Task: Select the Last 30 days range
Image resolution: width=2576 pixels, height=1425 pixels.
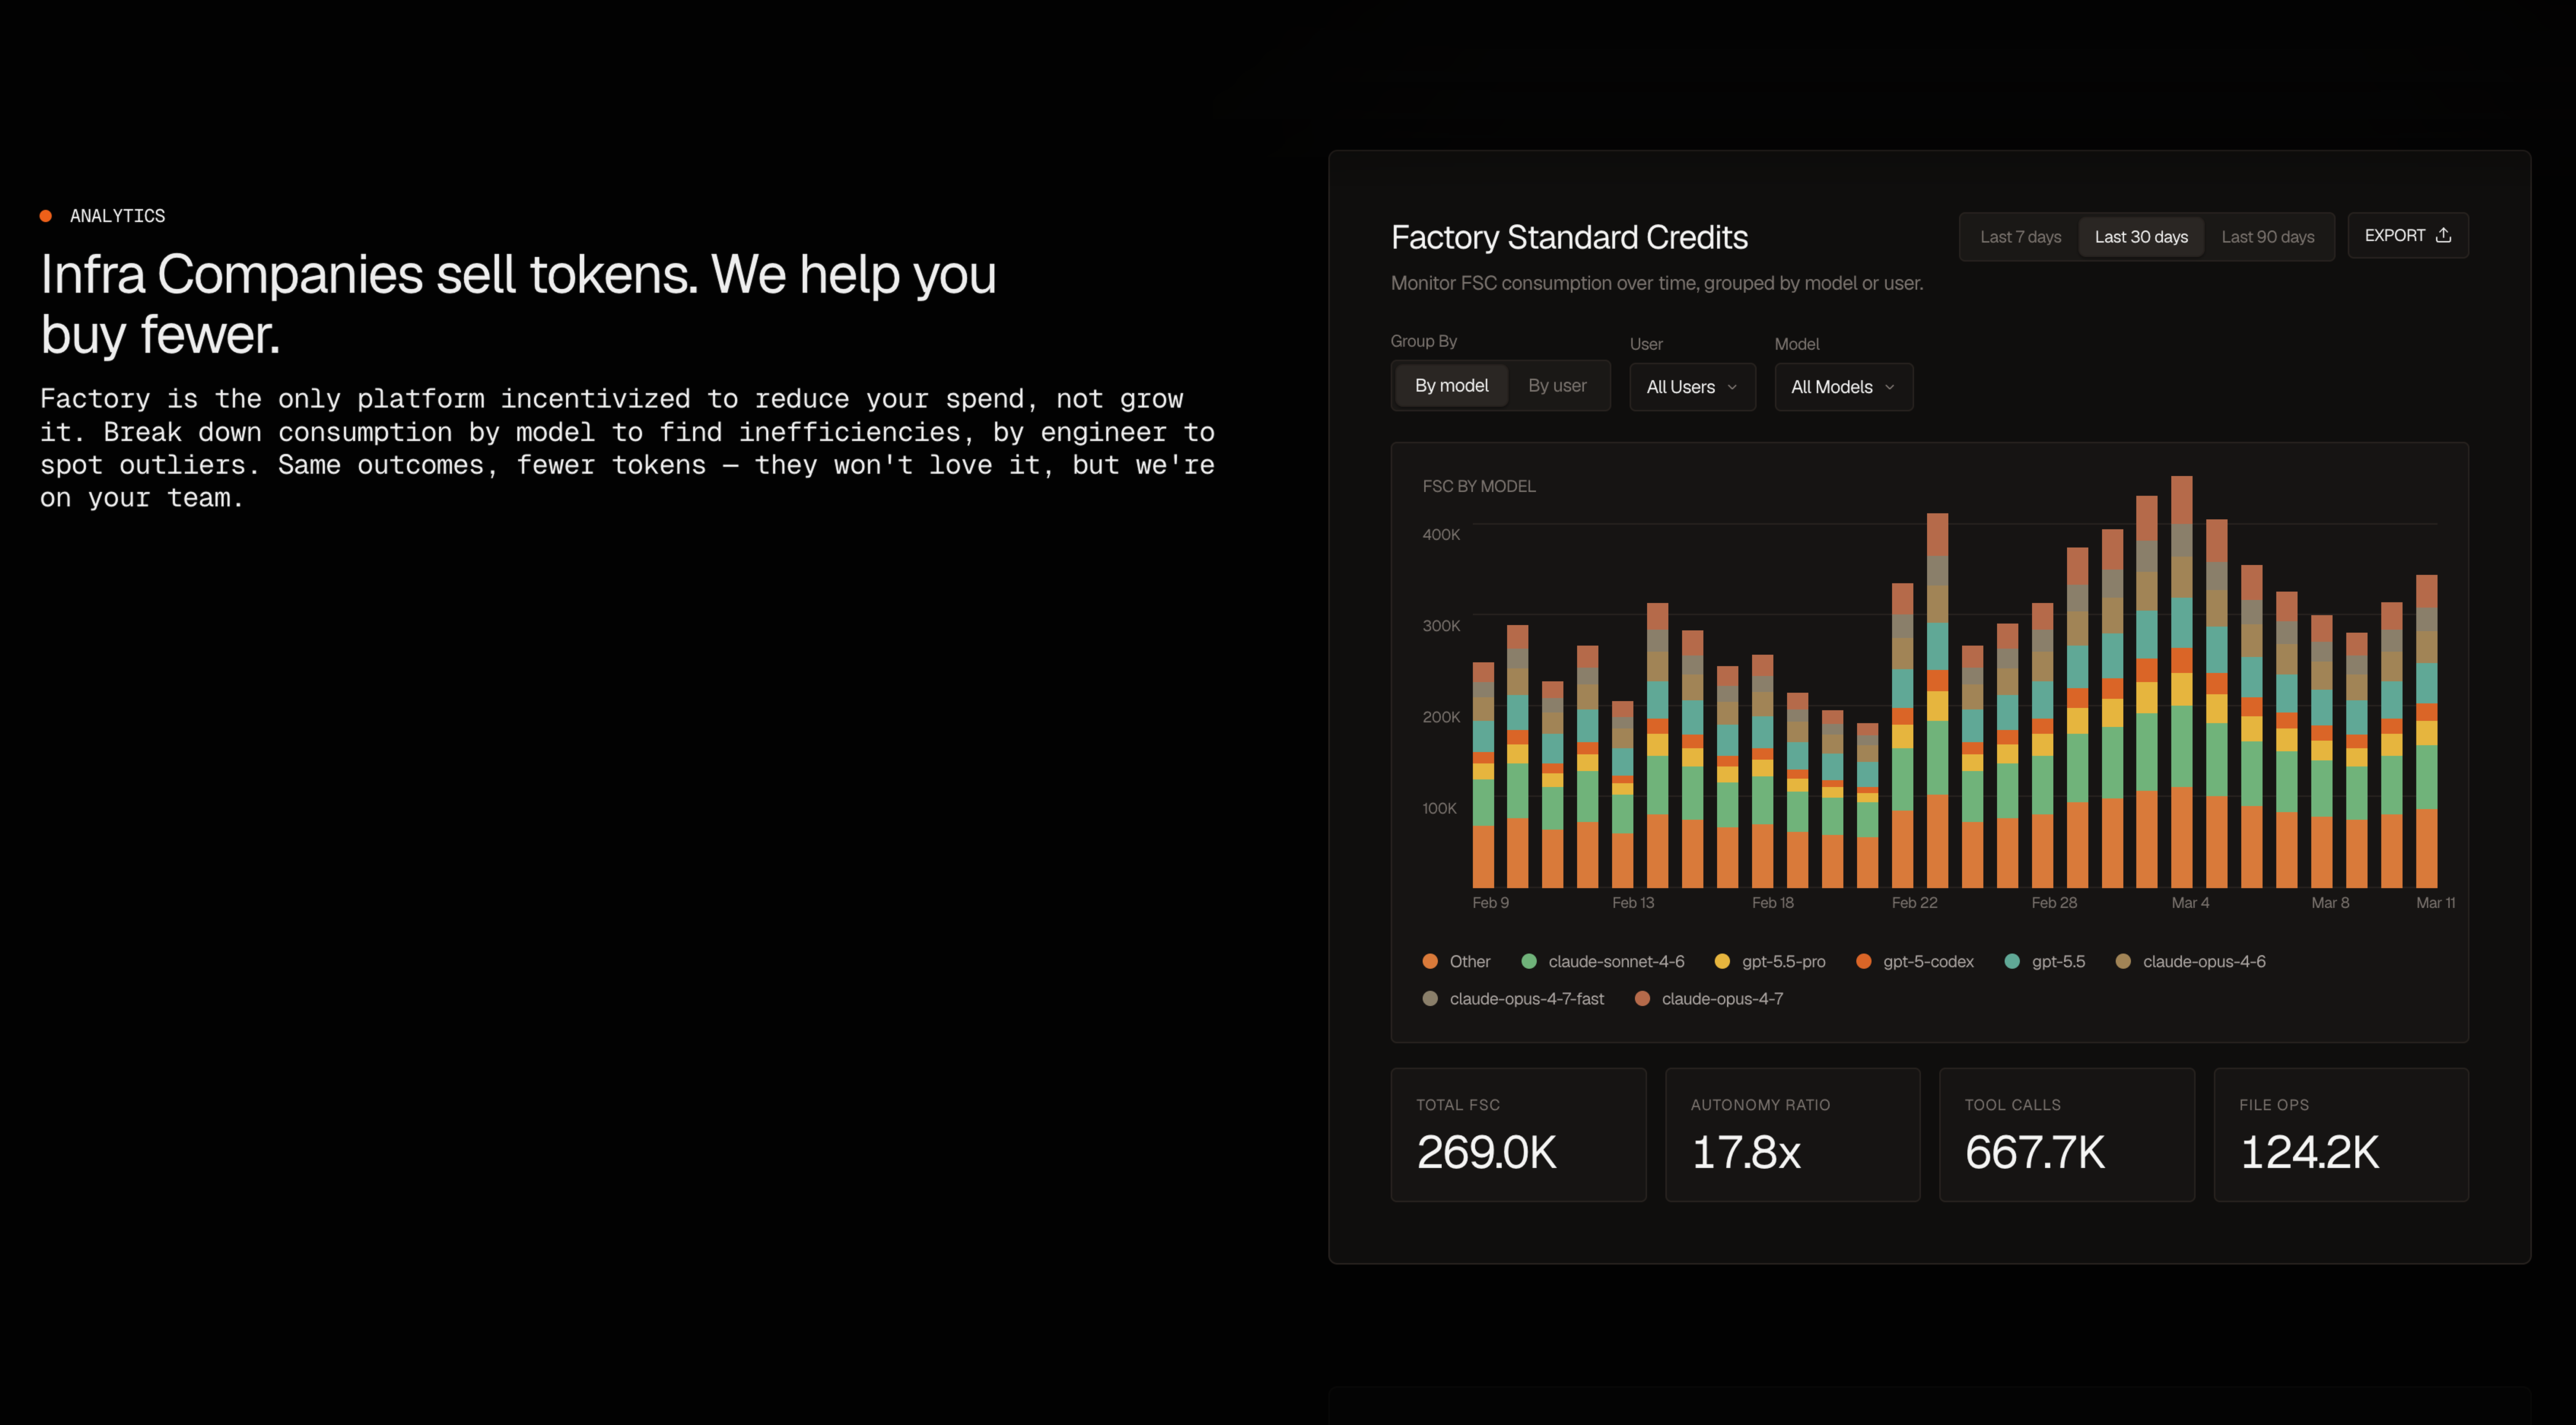Action: tap(2141, 237)
